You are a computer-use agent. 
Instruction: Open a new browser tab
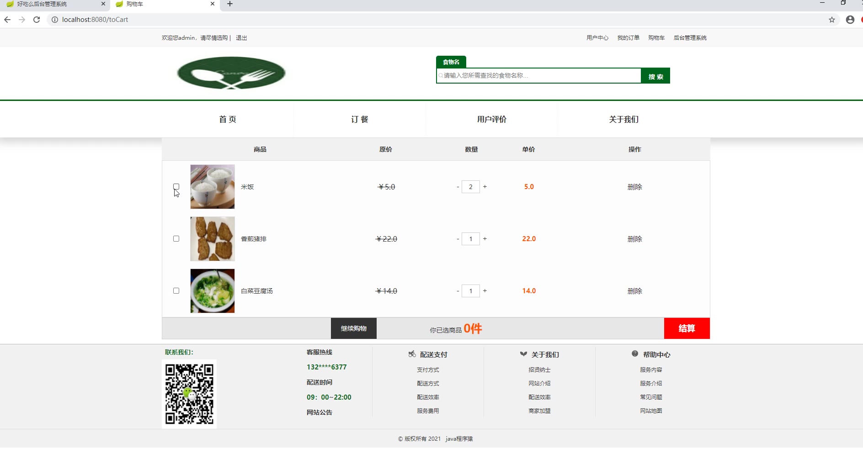[230, 4]
